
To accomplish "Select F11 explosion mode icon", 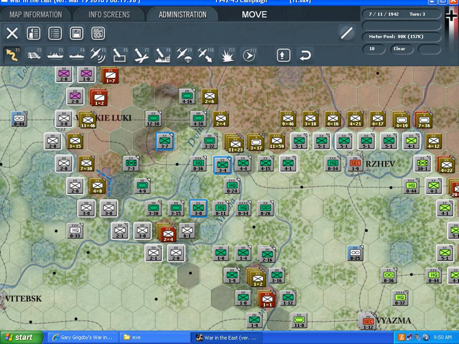I will (227, 55).
